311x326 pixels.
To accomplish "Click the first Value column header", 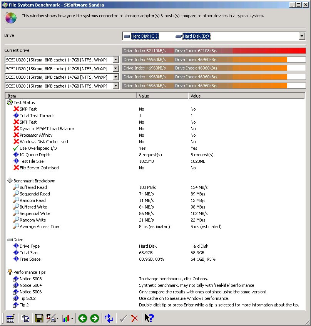I will tap(162, 96).
